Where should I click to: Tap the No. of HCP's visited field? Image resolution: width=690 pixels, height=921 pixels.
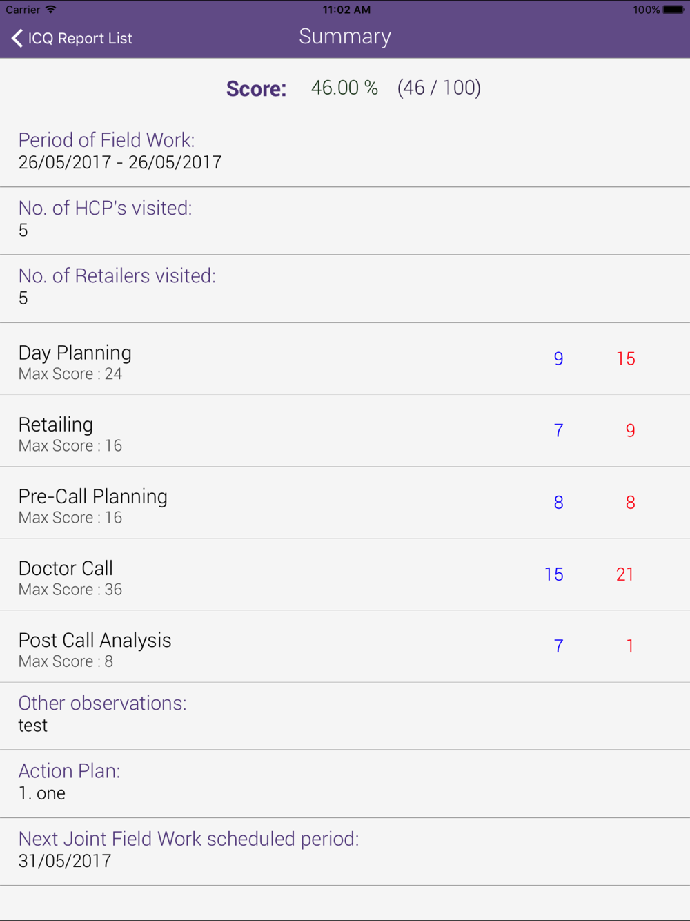click(x=345, y=221)
